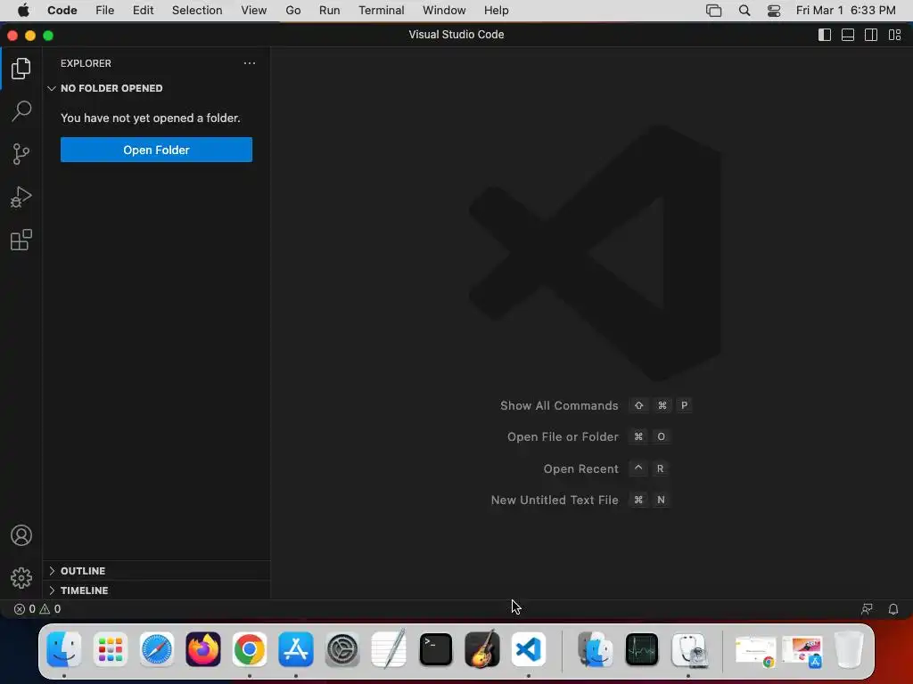Click the Open Folder button

(156, 150)
